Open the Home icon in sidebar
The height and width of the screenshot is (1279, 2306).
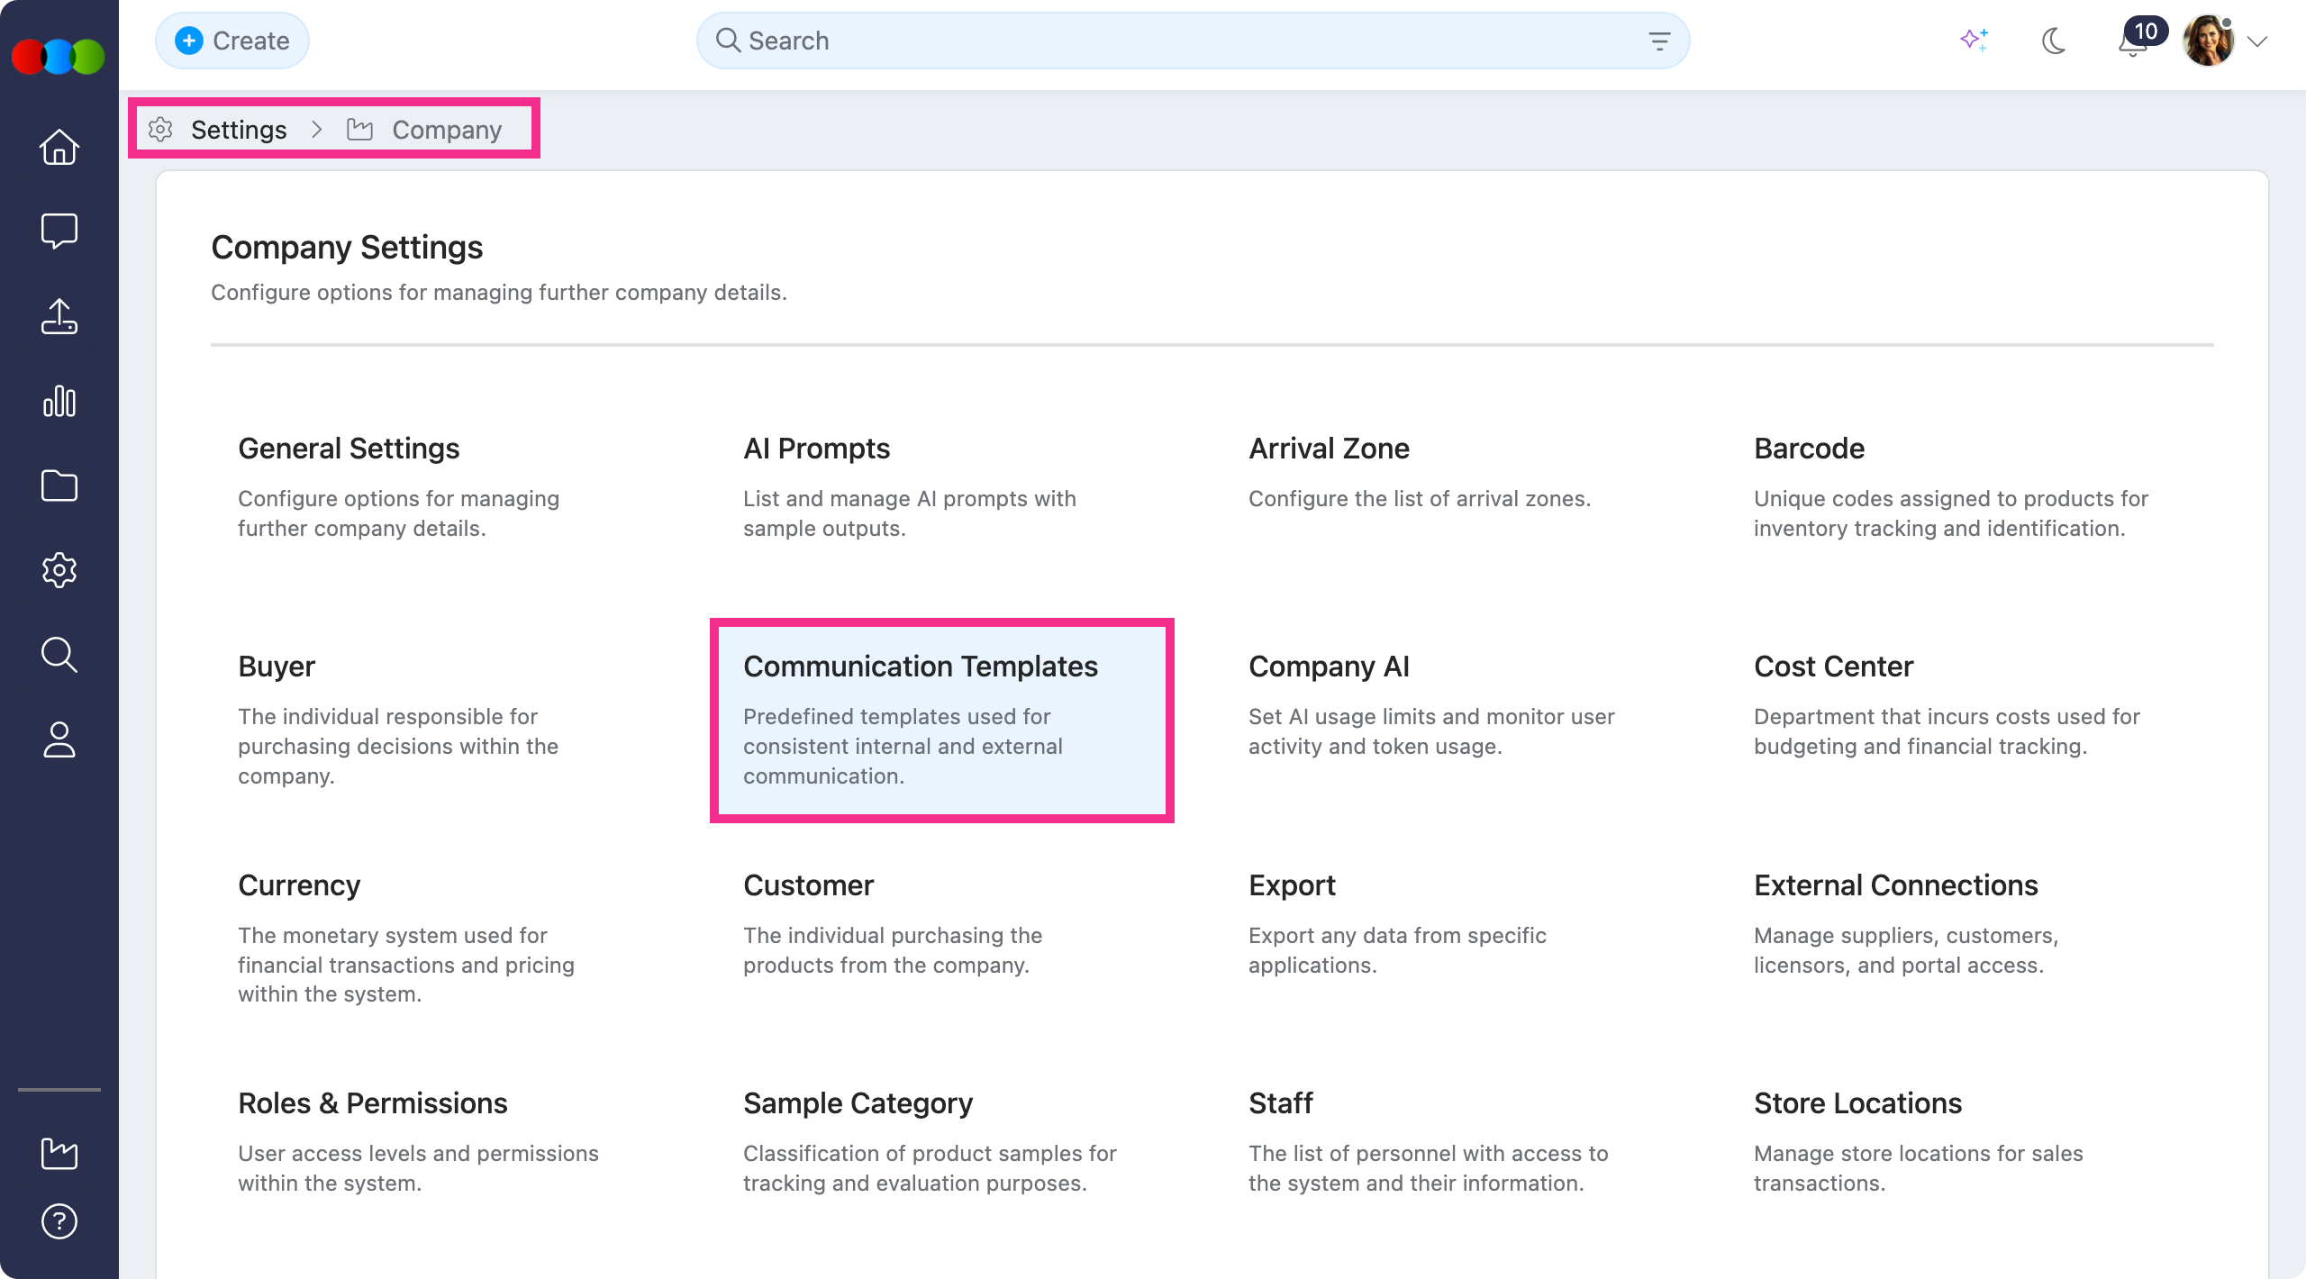click(x=59, y=147)
